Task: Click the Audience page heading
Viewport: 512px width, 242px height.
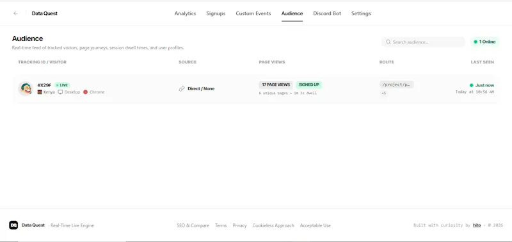Action: [28, 38]
